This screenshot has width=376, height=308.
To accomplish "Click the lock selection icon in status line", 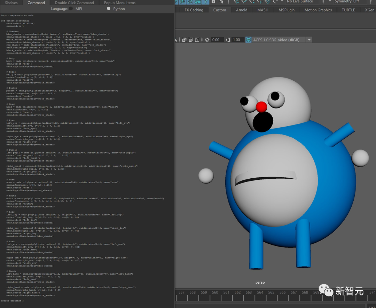I will 213,1.
